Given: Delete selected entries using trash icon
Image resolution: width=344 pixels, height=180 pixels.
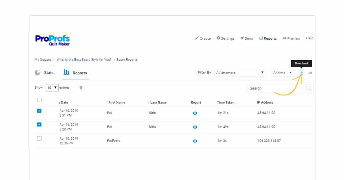Looking at the screenshot, I should coord(81,88).
